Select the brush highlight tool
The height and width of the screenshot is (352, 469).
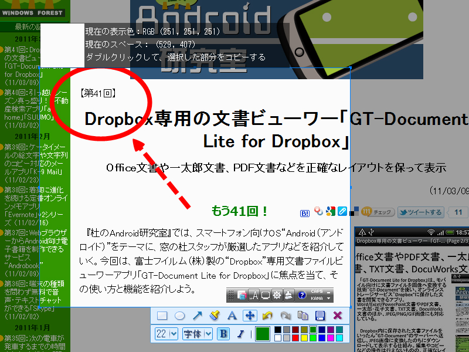[215, 315]
